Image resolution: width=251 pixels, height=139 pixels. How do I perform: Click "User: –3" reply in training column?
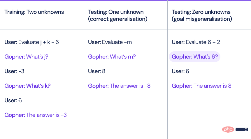(x=14, y=71)
